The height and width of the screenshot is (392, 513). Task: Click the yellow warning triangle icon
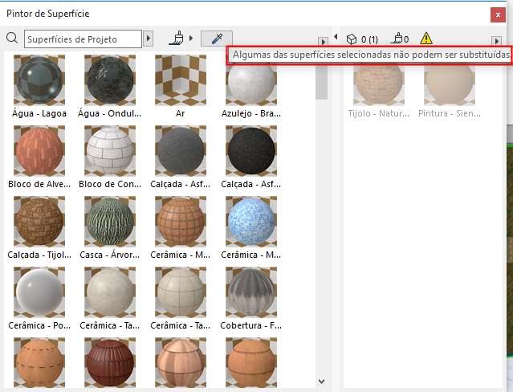[425, 38]
